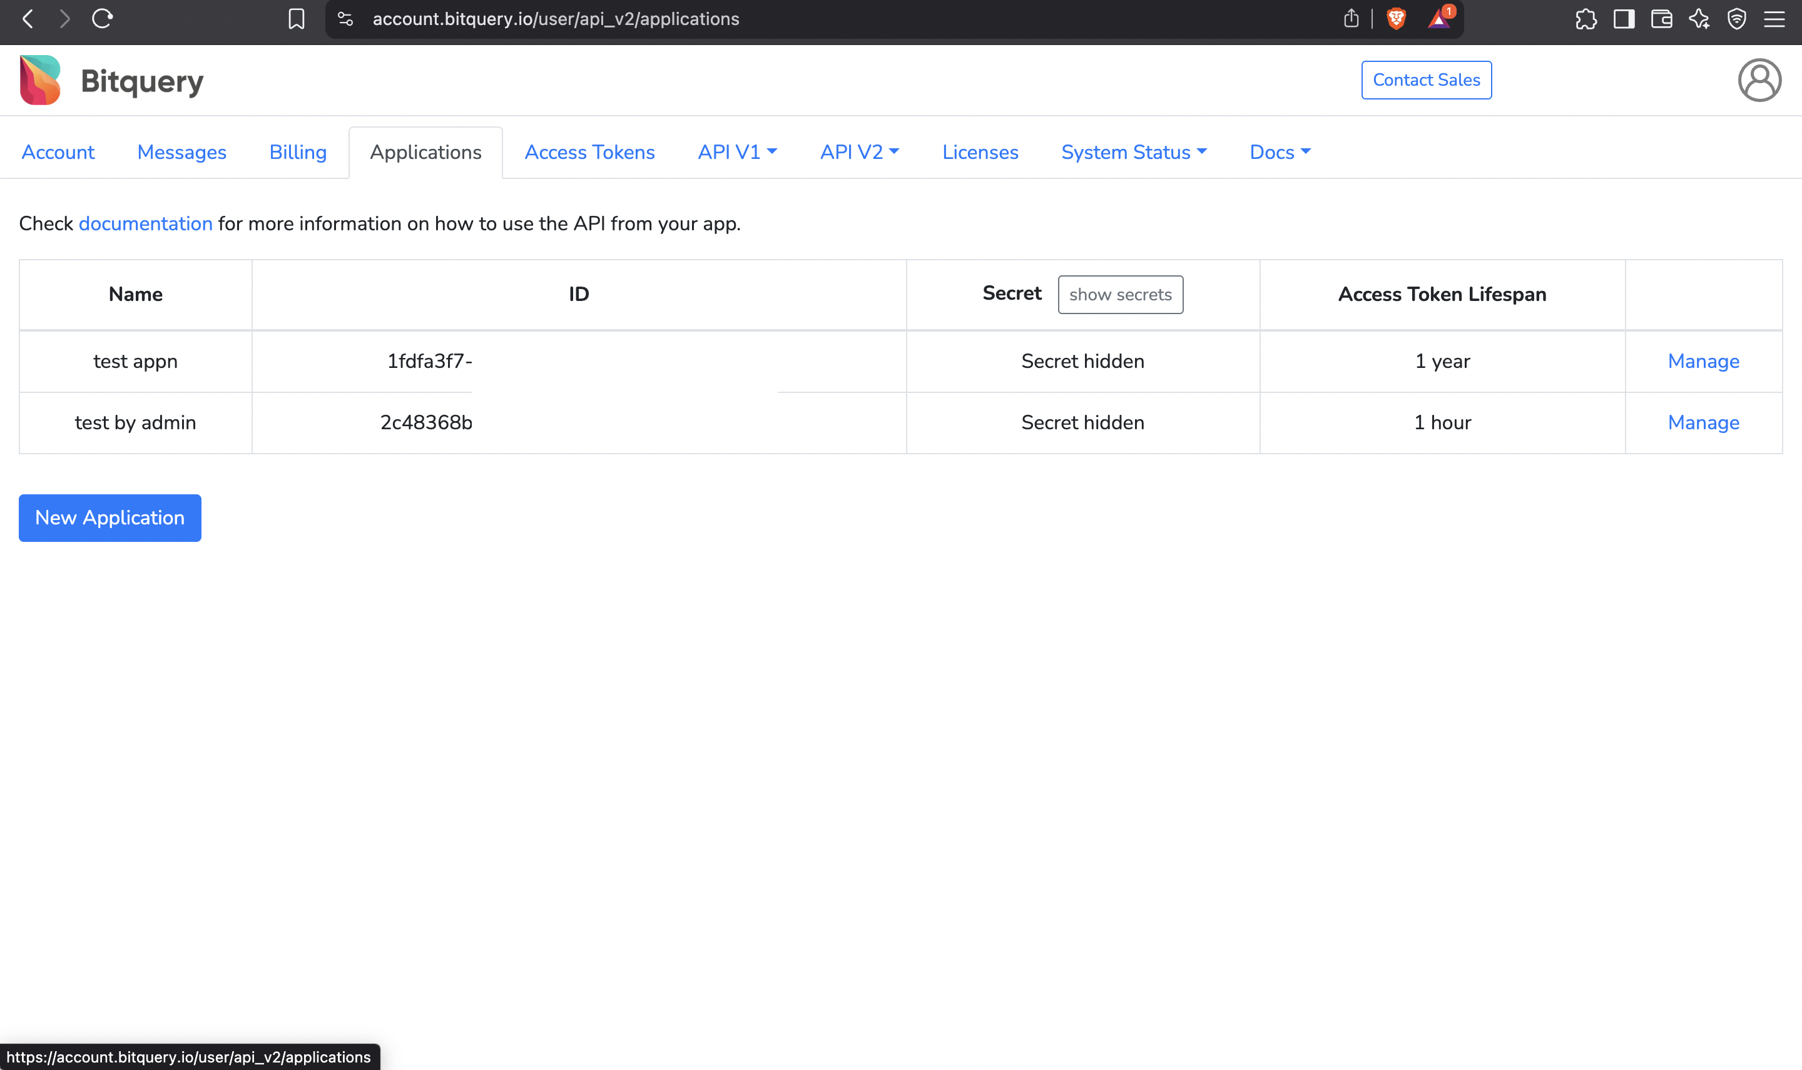
Task: Open the Licenses tab
Action: [x=980, y=152]
